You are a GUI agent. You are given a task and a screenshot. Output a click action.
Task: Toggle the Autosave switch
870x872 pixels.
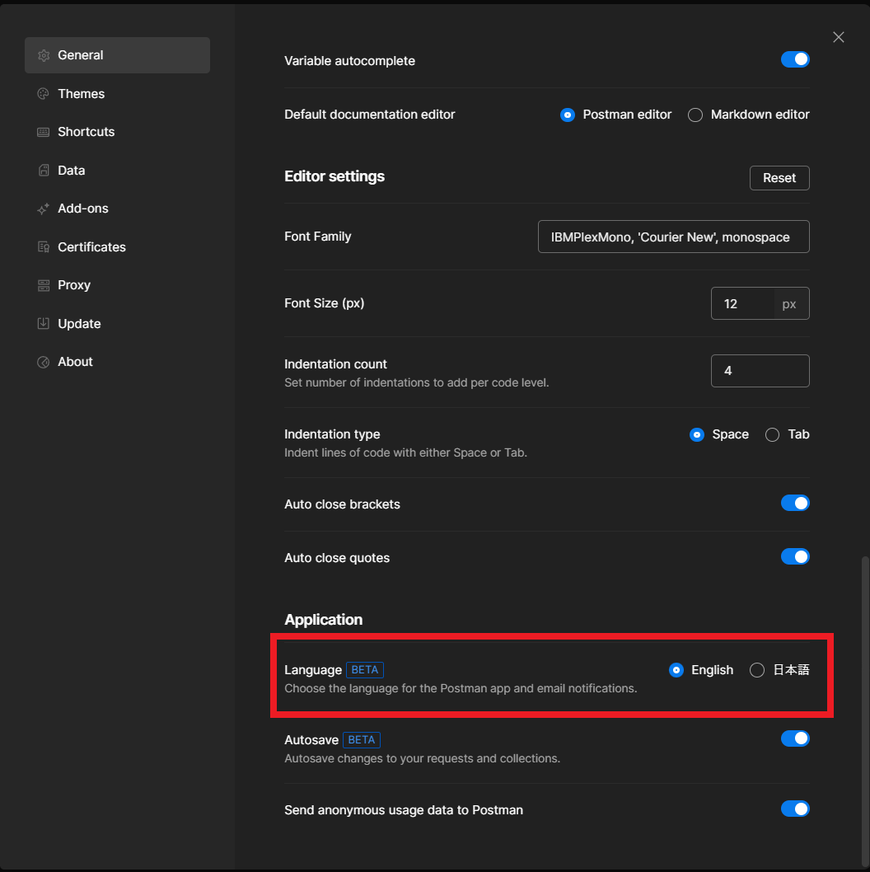(x=795, y=738)
